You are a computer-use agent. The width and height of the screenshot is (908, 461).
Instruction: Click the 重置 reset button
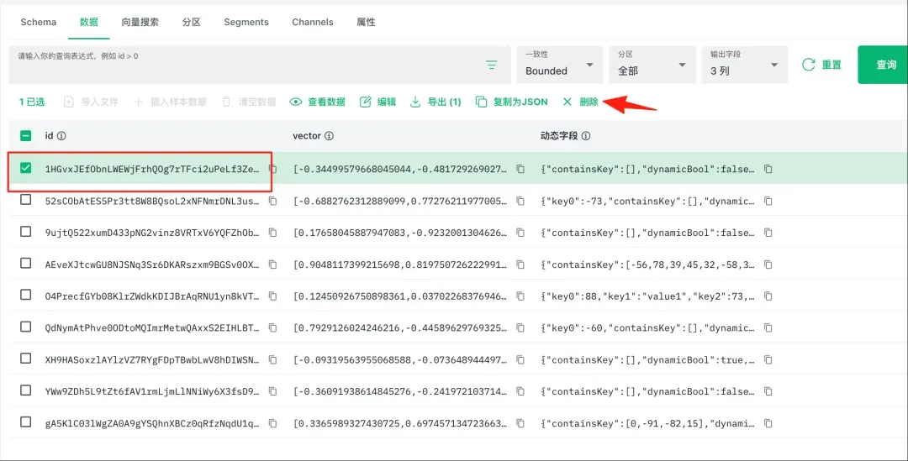pos(821,65)
